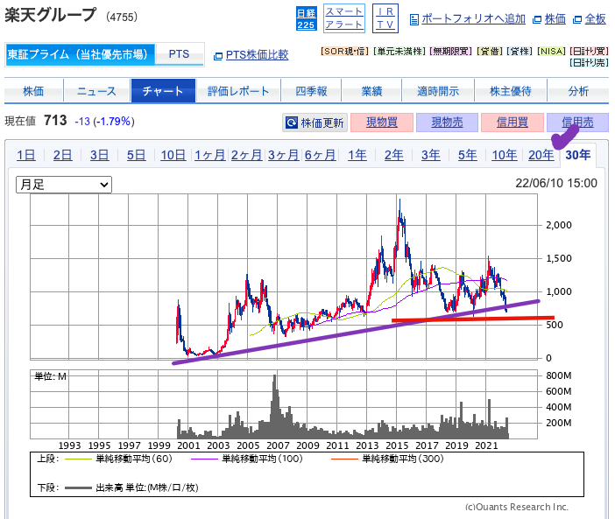The width and height of the screenshot is (615, 519).
Task: Select the 20年 chart period
Action: pyautogui.click(x=541, y=155)
